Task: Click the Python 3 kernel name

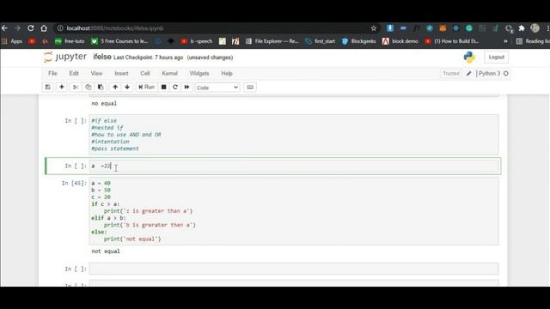Action: pyautogui.click(x=489, y=74)
